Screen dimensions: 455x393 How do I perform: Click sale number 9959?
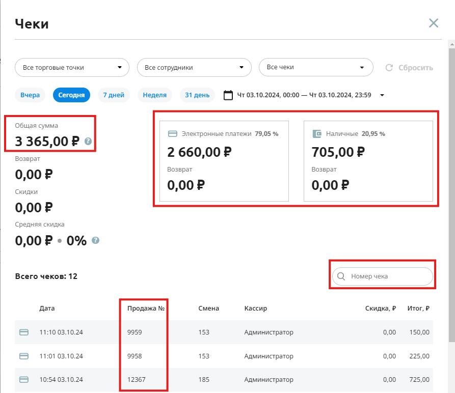tap(135, 332)
